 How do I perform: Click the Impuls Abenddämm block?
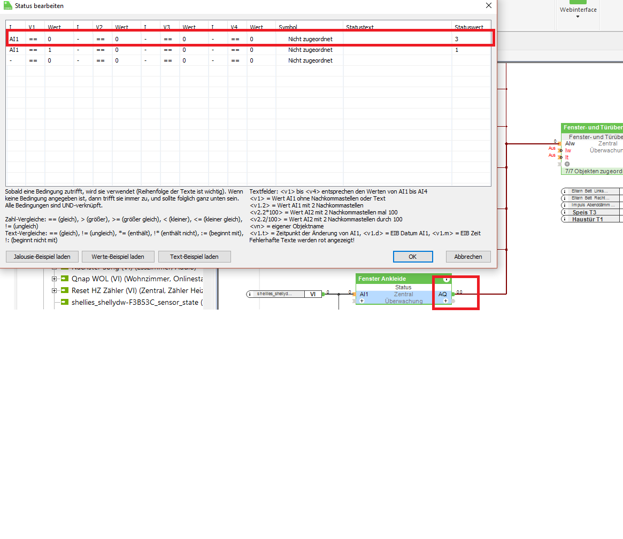pos(591,205)
